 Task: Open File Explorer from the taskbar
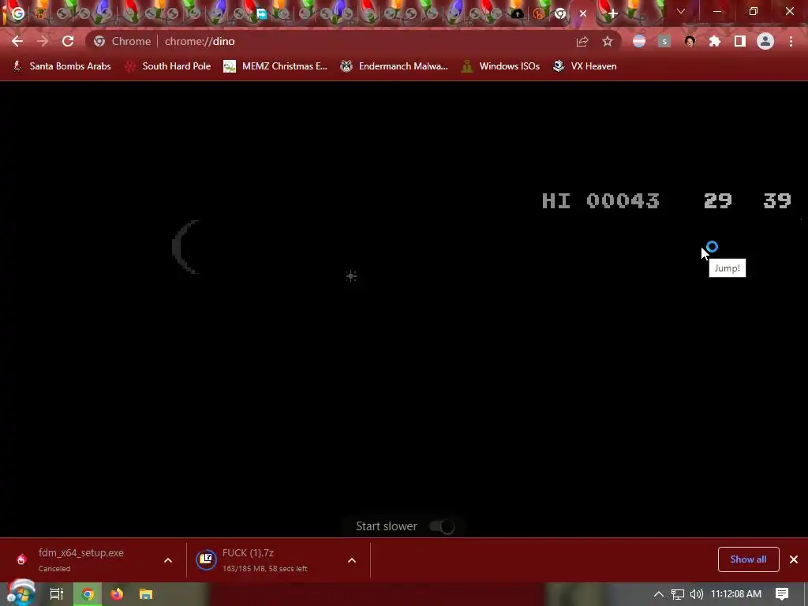click(x=146, y=594)
